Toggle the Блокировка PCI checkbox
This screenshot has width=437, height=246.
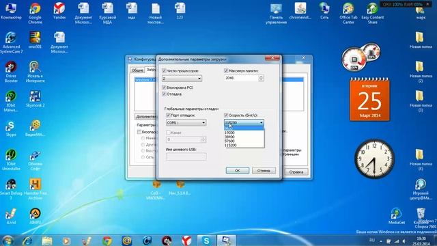(164, 87)
